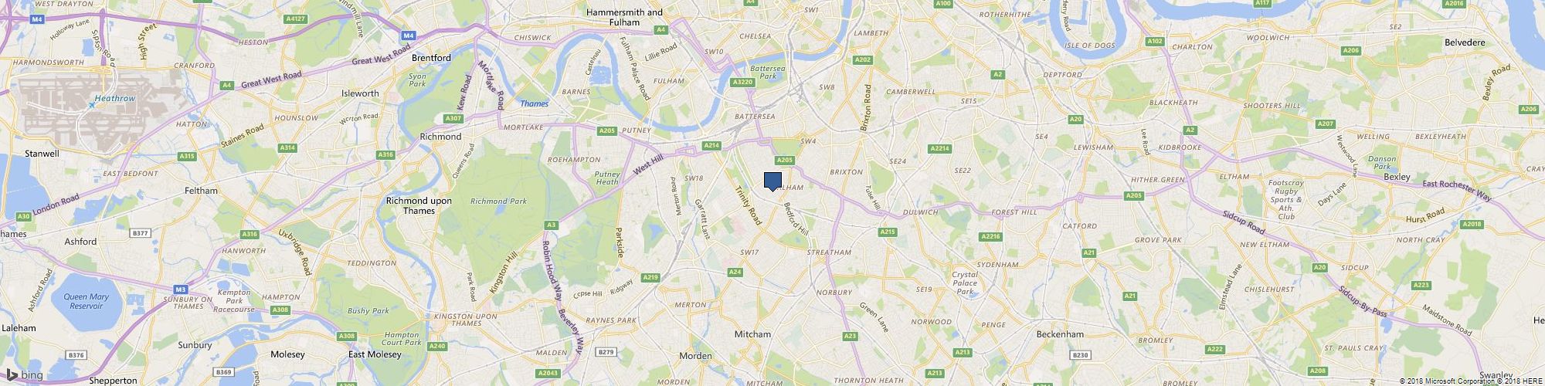This screenshot has width=1545, height=386.
Task: Click the Crystal Palace Park label
Action: point(964,283)
